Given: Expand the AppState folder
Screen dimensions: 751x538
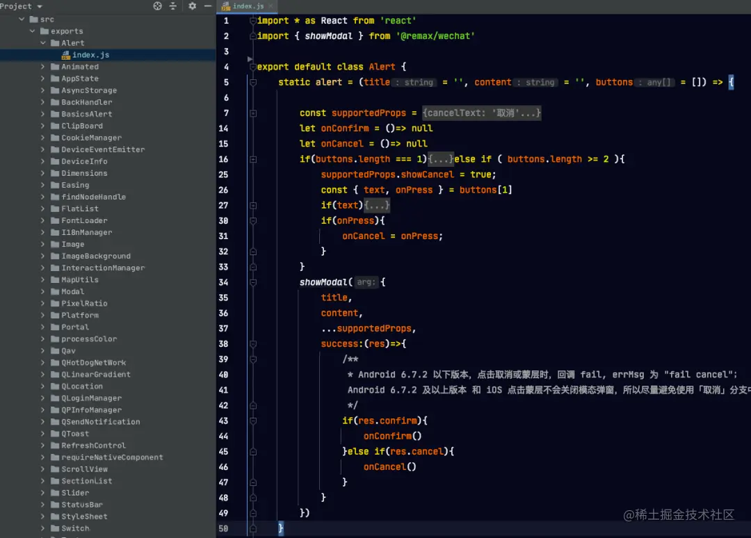Looking at the screenshot, I should [42, 79].
